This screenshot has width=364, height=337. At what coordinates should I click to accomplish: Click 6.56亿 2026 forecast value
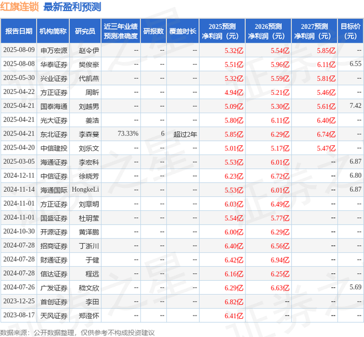click(x=280, y=246)
